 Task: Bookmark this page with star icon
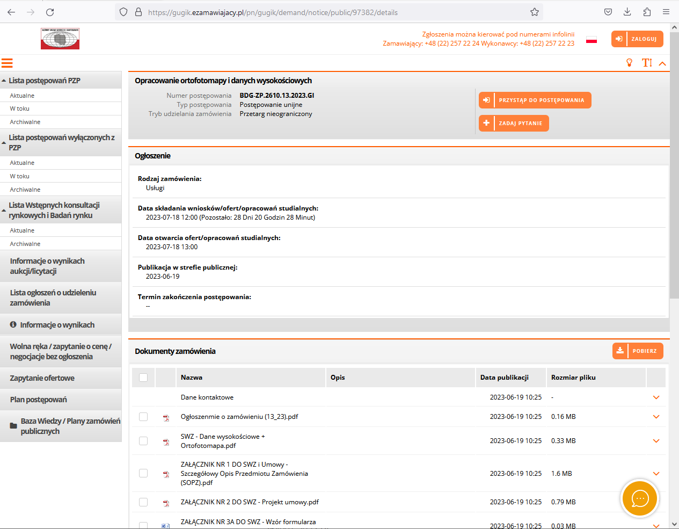535,12
